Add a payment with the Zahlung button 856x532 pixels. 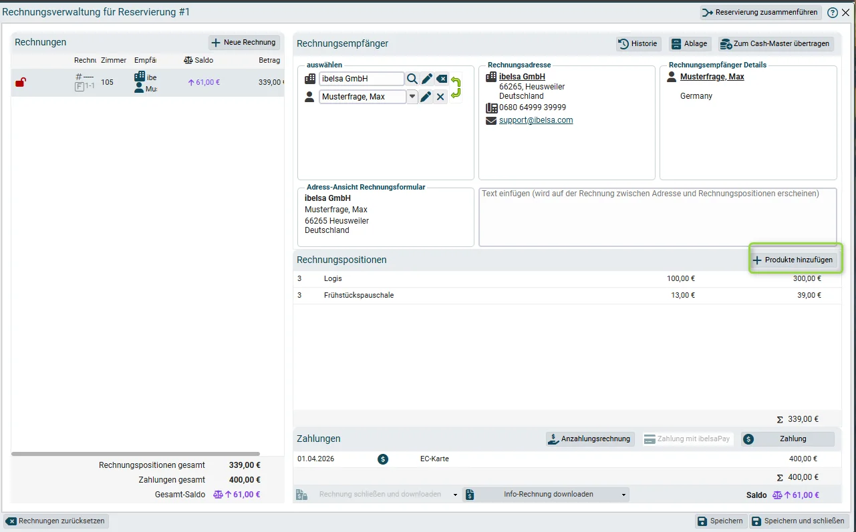(788, 439)
